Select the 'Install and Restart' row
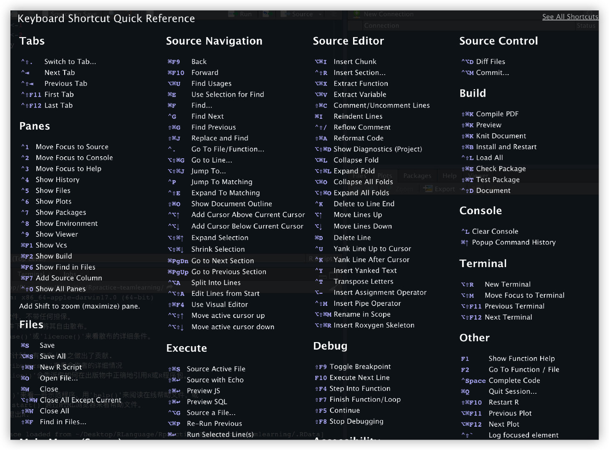Viewport: 609px width, 450px height. tap(499, 147)
